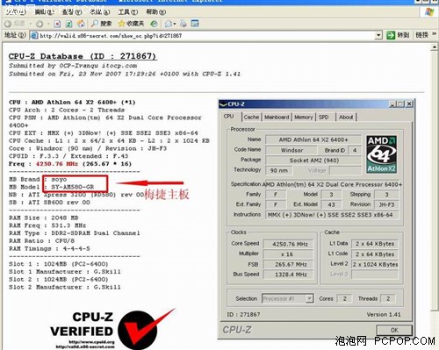Click the Links (链接) toolbar label
The image size is (439, 350).
point(421,35)
